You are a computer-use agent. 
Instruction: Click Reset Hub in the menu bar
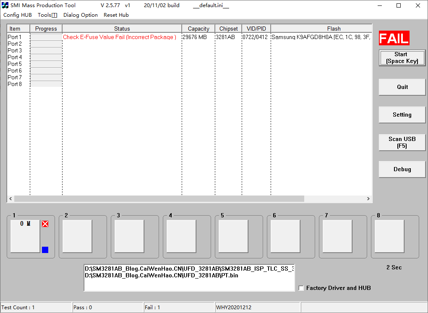[x=116, y=15]
